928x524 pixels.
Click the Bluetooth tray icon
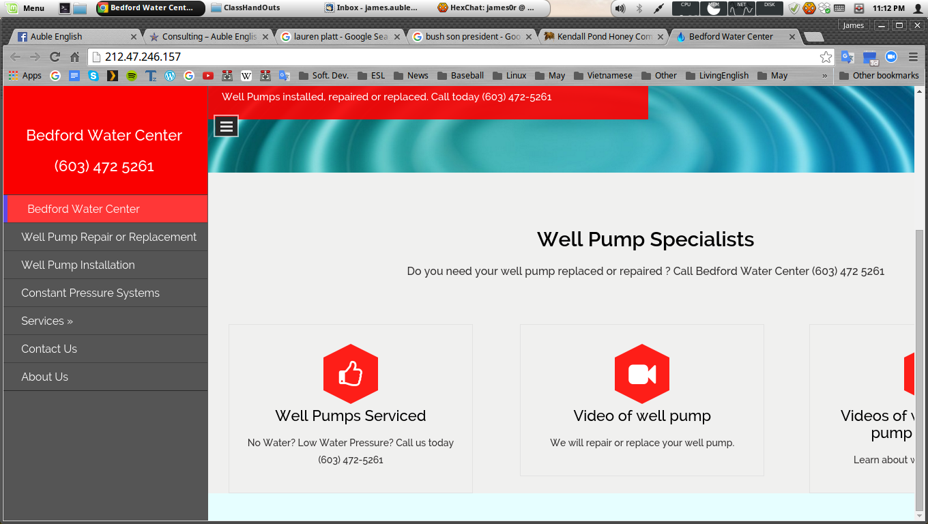(639, 8)
